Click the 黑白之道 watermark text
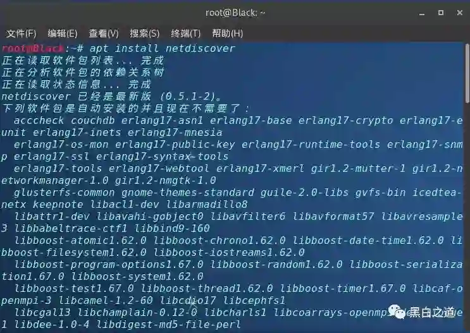This screenshot has width=470, height=333. (432, 312)
